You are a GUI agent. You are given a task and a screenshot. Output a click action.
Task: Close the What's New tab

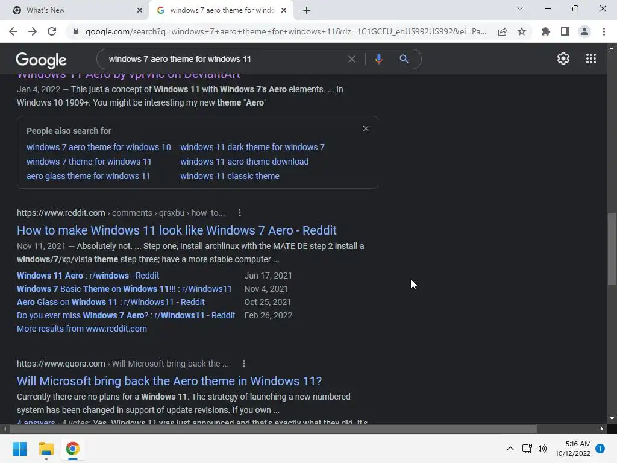pos(140,10)
